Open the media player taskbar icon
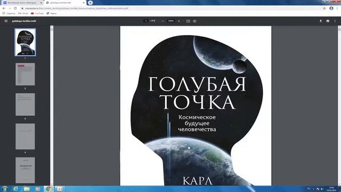 pyautogui.click(x=37, y=189)
